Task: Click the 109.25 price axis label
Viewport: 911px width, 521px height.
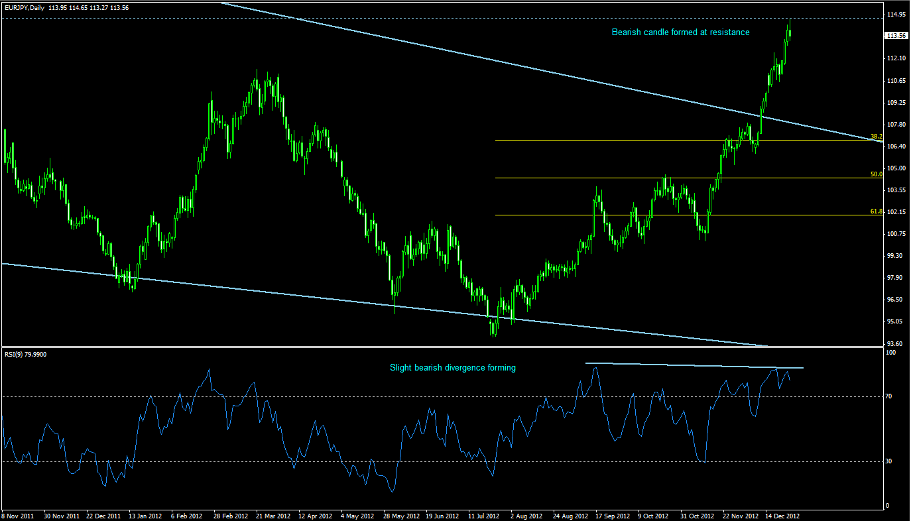Action: [896, 103]
